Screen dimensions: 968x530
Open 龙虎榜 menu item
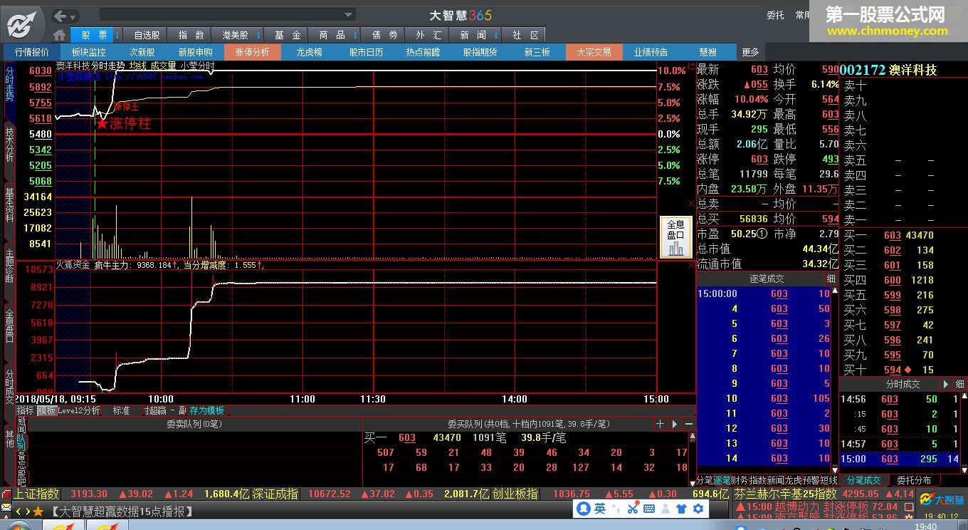click(x=309, y=52)
